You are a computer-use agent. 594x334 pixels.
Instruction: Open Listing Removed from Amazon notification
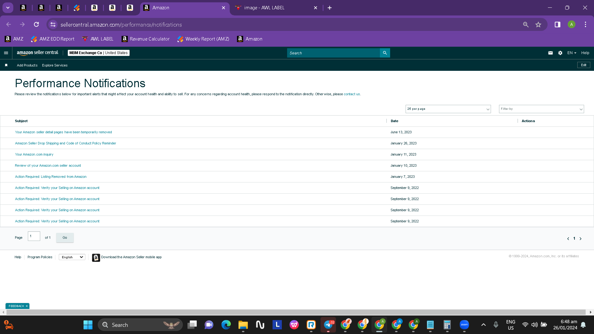click(x=51, y=177)
